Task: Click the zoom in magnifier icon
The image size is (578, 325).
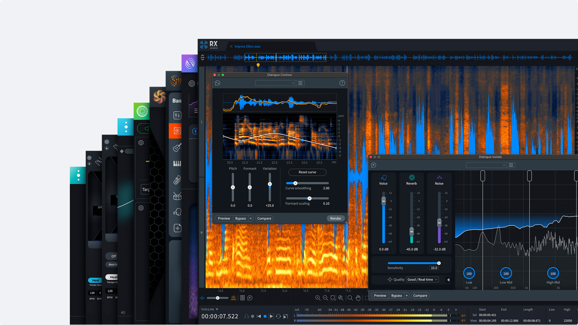Action: pos(318,298)
